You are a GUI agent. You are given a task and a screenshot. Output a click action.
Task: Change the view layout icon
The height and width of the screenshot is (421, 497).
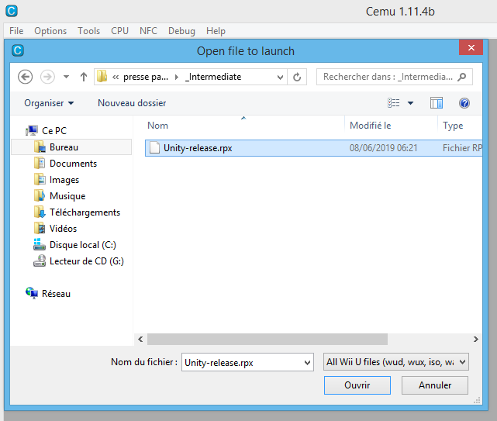click(x=394, y=103)
